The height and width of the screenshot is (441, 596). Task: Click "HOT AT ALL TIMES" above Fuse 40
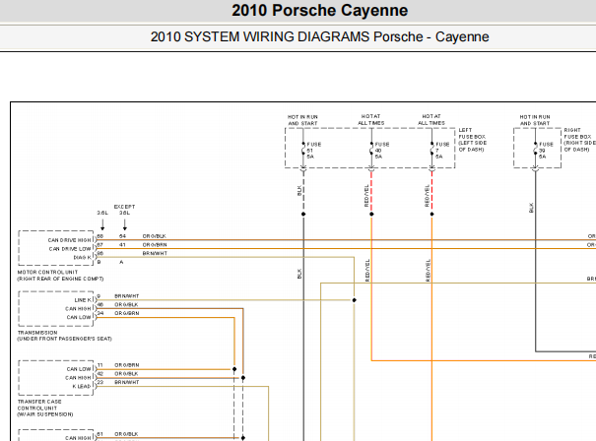pyautogui.click(x=371, y=120)
